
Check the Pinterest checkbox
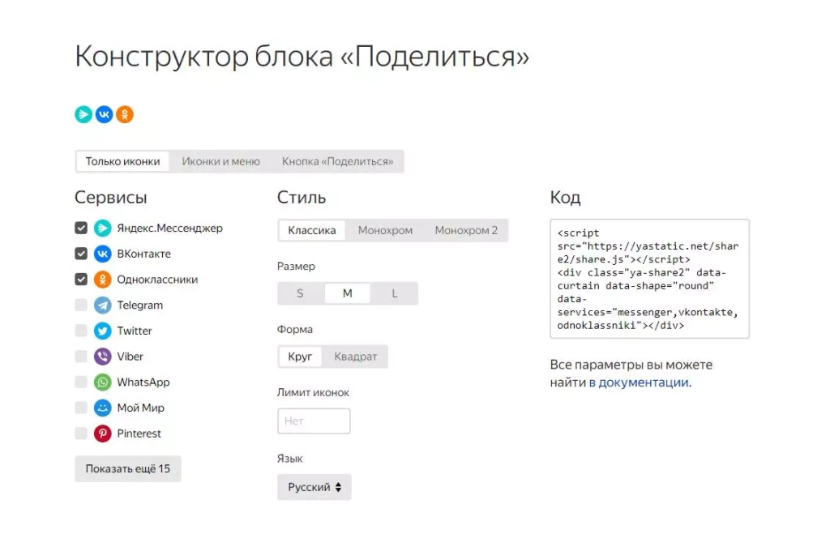(81, 434)
